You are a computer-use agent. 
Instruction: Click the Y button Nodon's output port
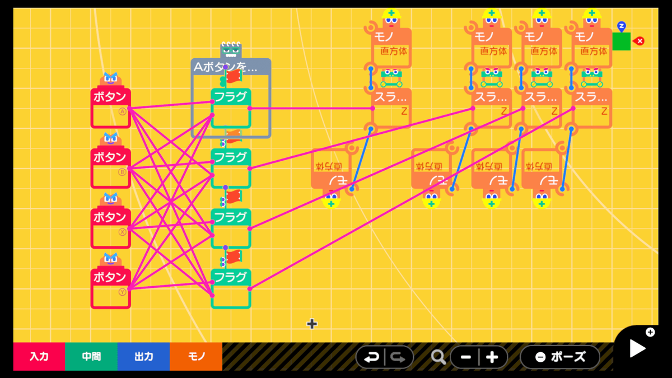tap(129, 288)
